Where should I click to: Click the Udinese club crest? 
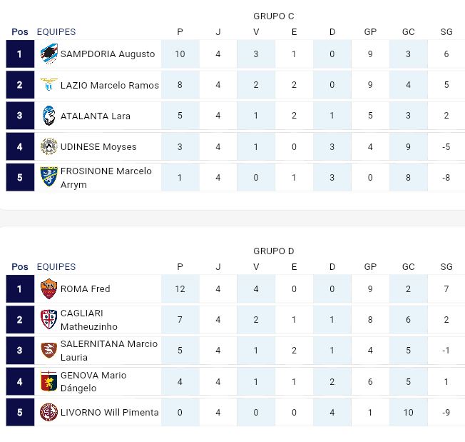(49, 146)
